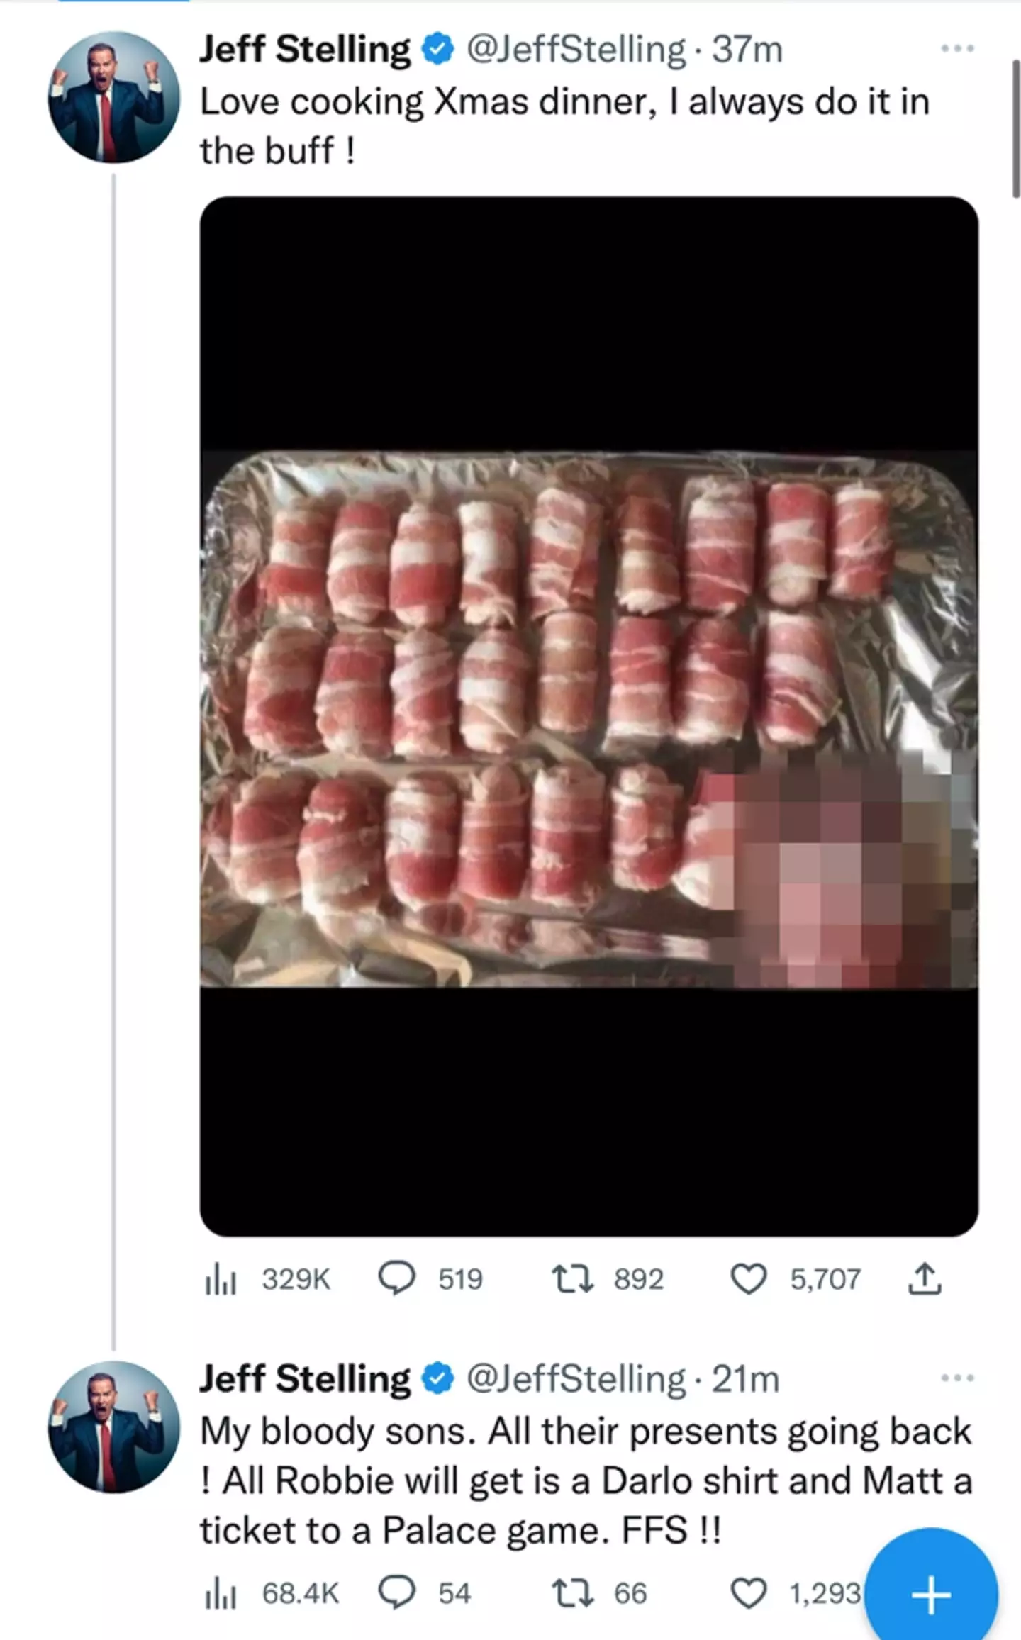Screen dimensions: 1021x1640
Task: Reply to the 'My bloody sons' tweet
Action: click(397, 1593)
